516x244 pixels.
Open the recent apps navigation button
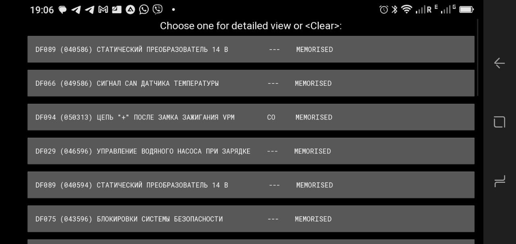(499, 182)
